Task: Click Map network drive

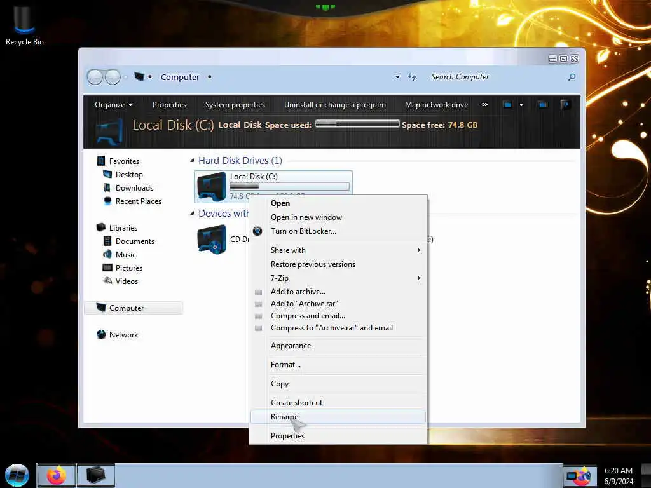Action: 436,105
